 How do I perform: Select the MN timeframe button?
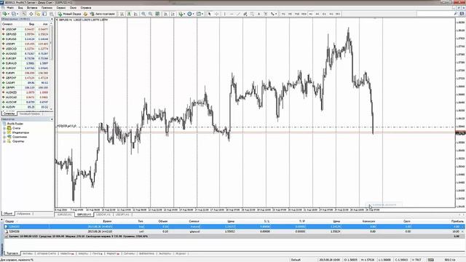point(338,14)
